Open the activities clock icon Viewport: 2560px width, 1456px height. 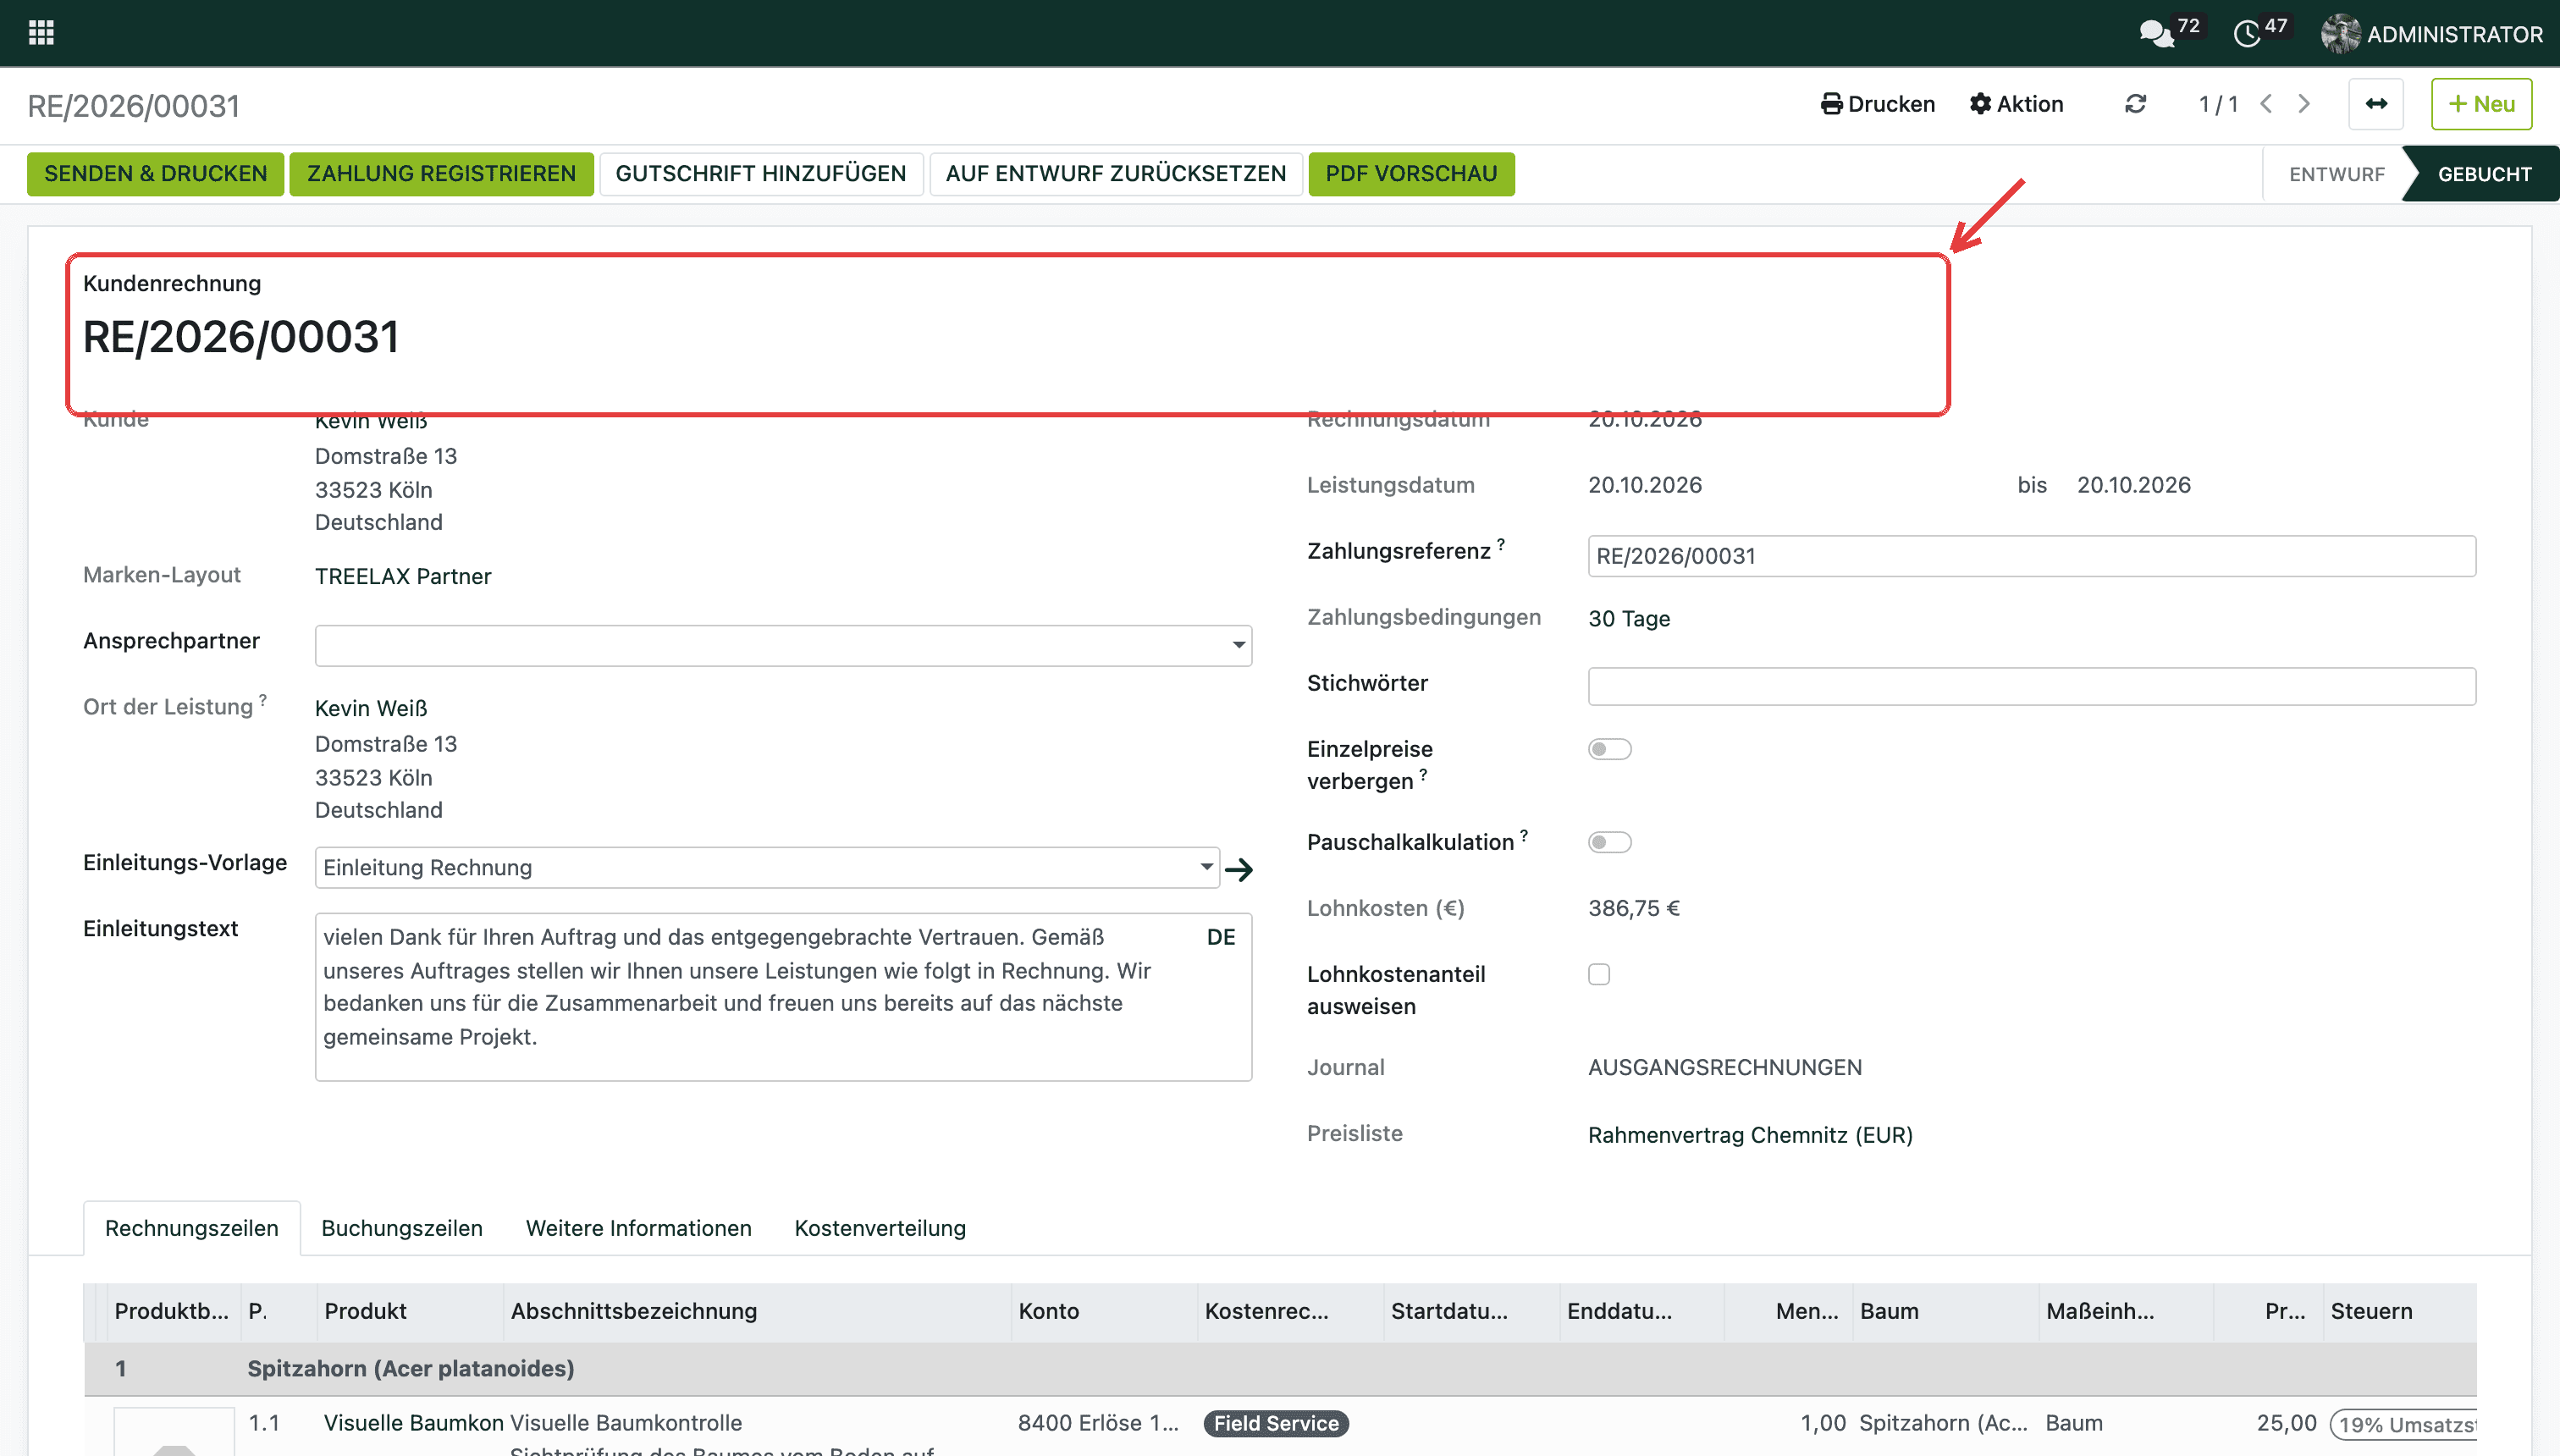click(x=2247, y=34)
